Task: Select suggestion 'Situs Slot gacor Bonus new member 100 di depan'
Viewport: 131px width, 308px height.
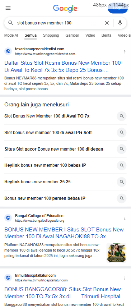Action: pos(54,149)
